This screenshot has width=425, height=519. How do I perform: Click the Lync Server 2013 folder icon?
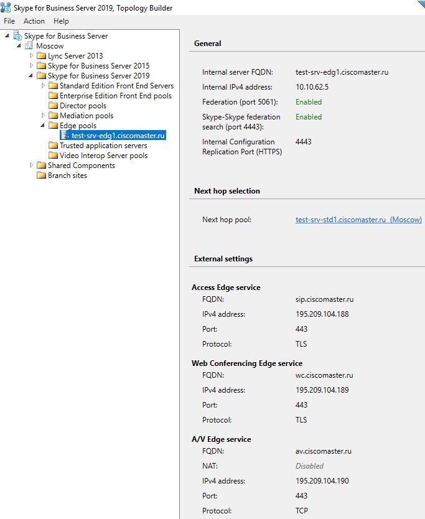click(41, 55)
